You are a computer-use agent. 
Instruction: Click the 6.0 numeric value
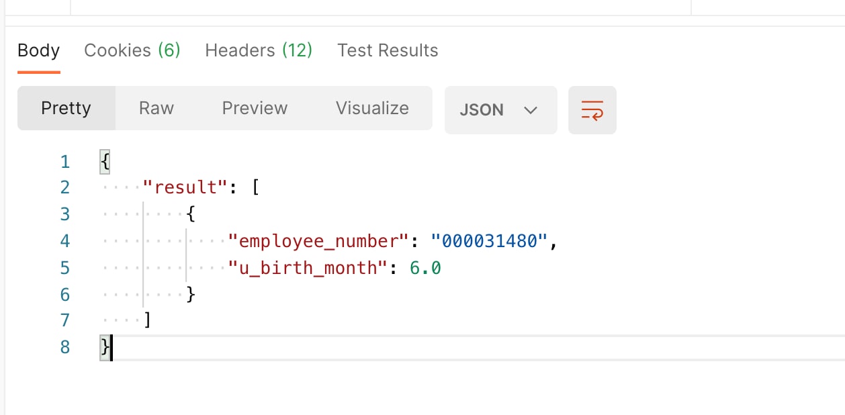click(425, 268)
